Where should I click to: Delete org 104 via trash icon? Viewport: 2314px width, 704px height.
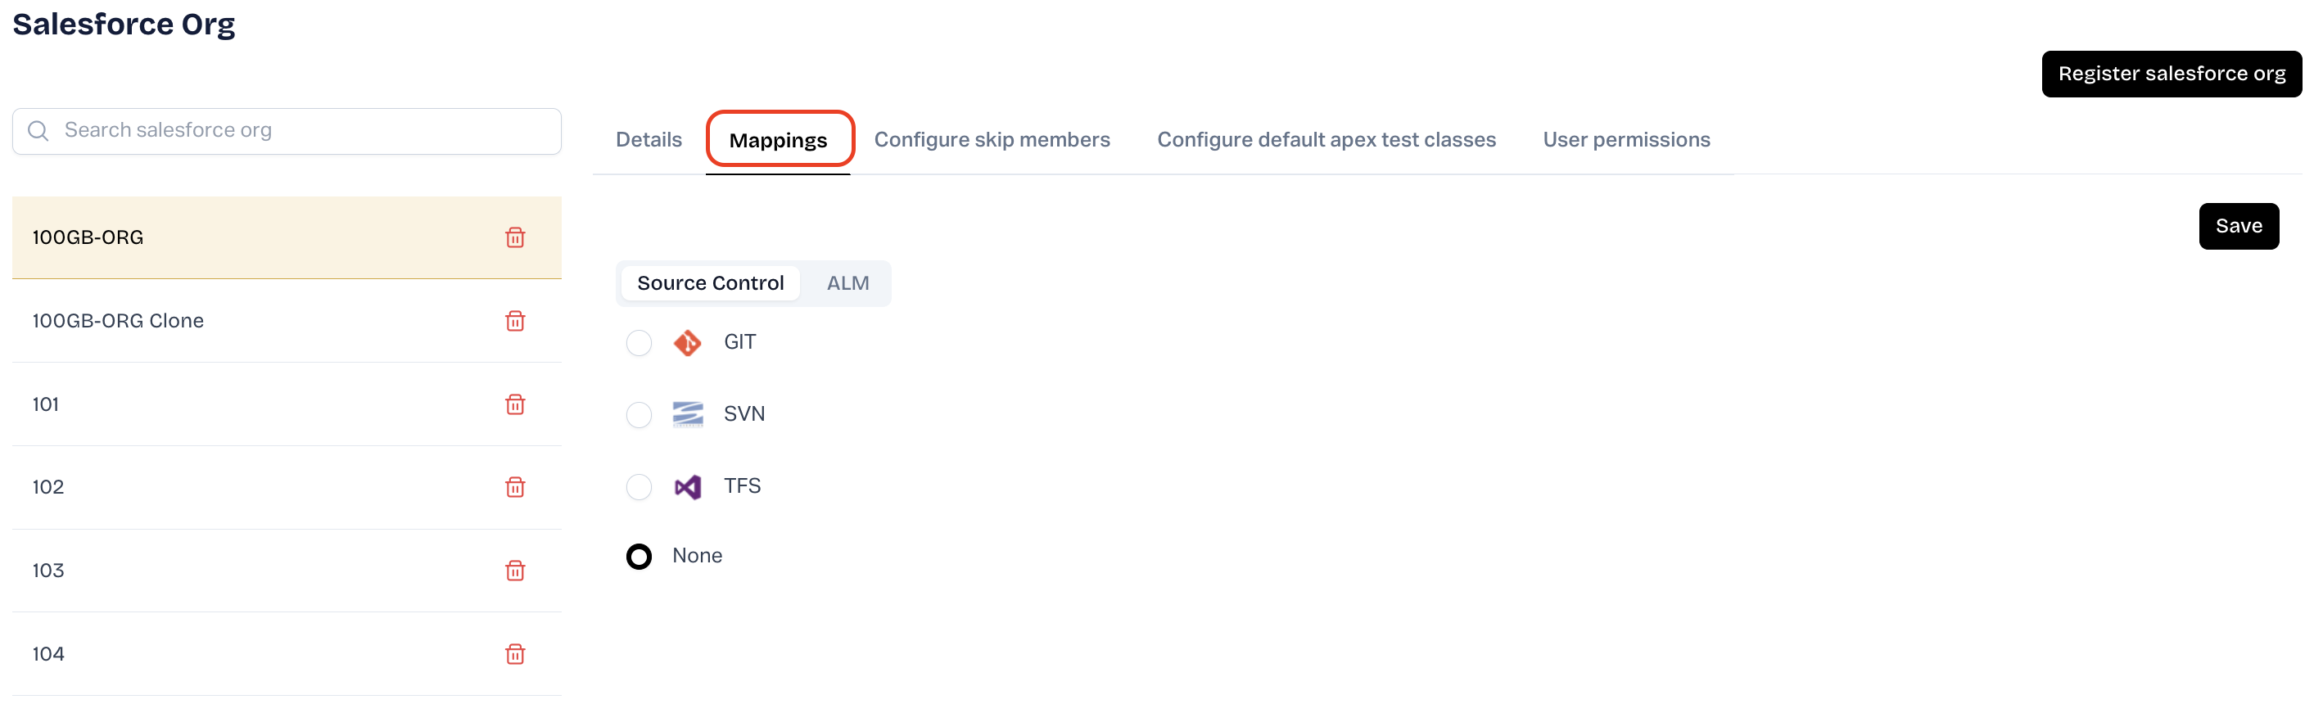[515, 654]
